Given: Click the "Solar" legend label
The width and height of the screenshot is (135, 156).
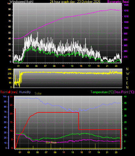Looking at the screenshot, I should [38, 93].
